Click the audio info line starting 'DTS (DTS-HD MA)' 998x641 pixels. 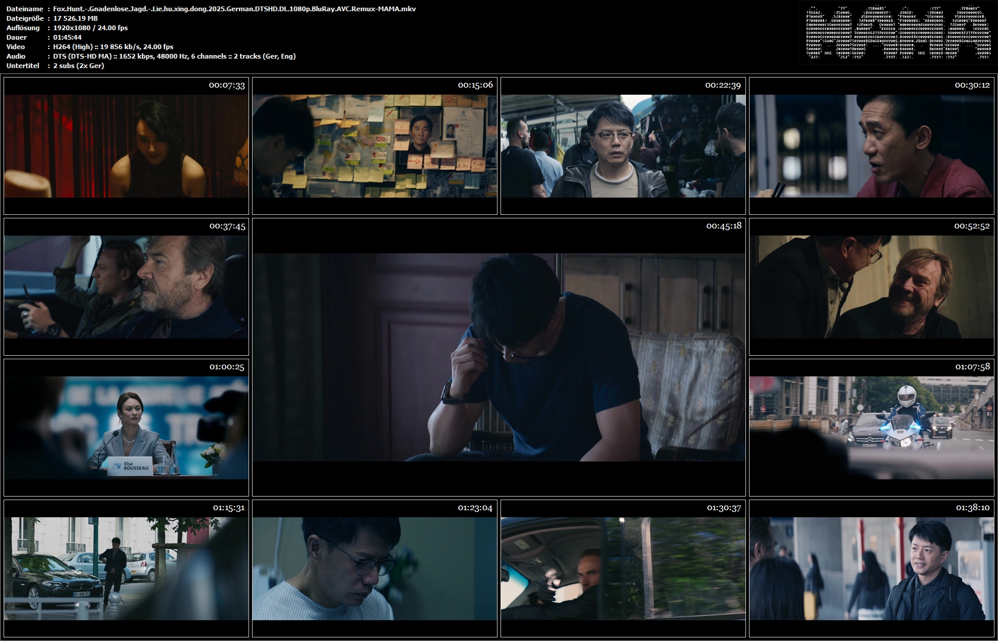coord(175,56)
